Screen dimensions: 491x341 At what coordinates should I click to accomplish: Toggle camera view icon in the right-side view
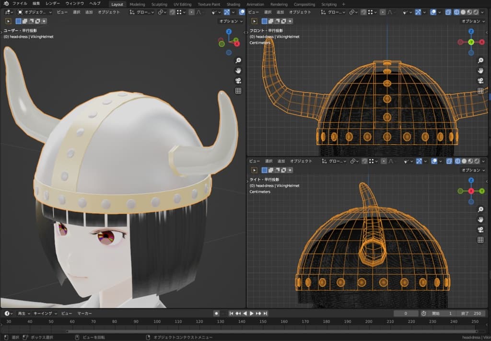click(480, 230)
